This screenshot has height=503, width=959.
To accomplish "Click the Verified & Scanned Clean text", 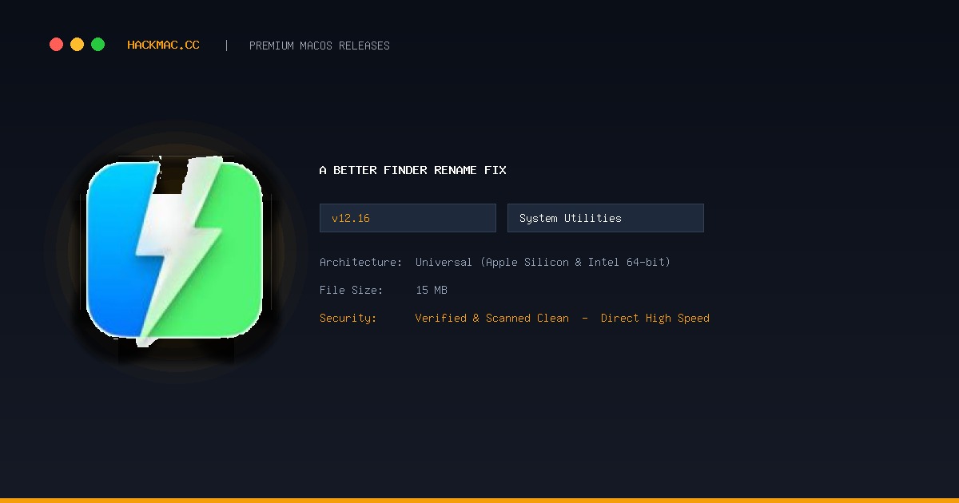I will [x=492, y=318].
